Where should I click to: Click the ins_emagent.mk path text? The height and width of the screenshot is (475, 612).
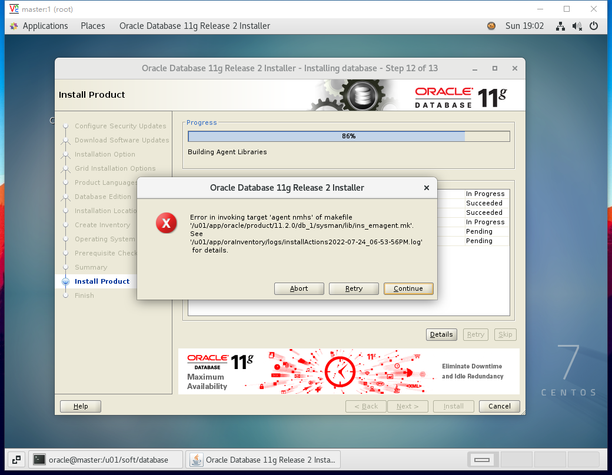point(302,225)
